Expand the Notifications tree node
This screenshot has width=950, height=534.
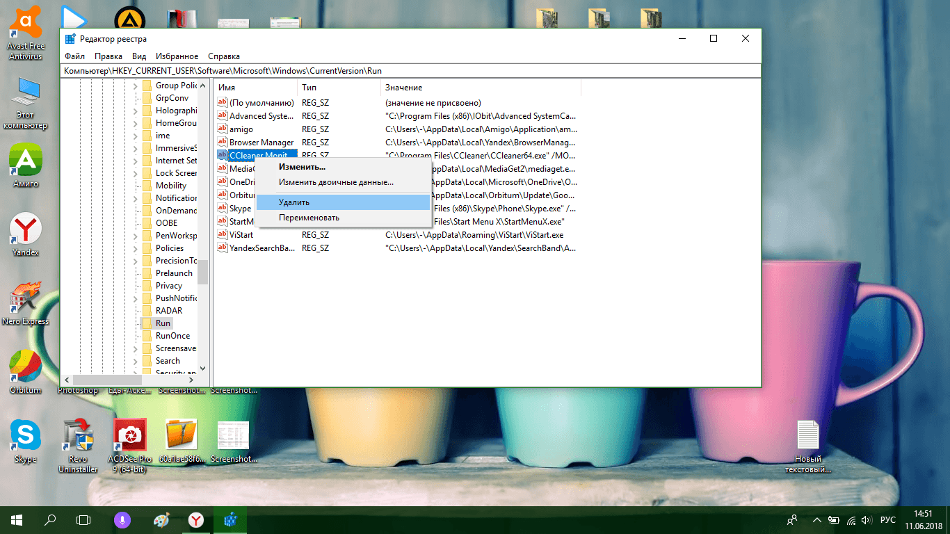click(136, 198)
